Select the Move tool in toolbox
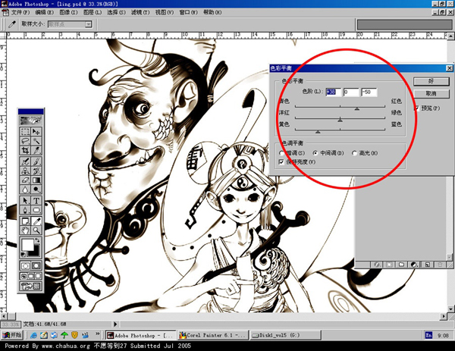This screenshot has width=455, height=351. click(36, 131)
